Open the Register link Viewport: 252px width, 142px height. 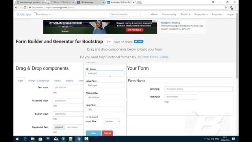pyautogui.click(x=217, y=14)
